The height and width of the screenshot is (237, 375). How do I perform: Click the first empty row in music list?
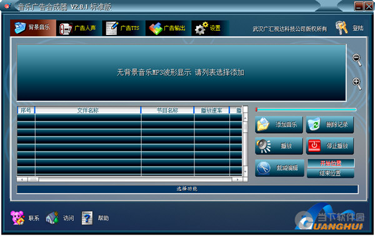click(x=129, y=118)
